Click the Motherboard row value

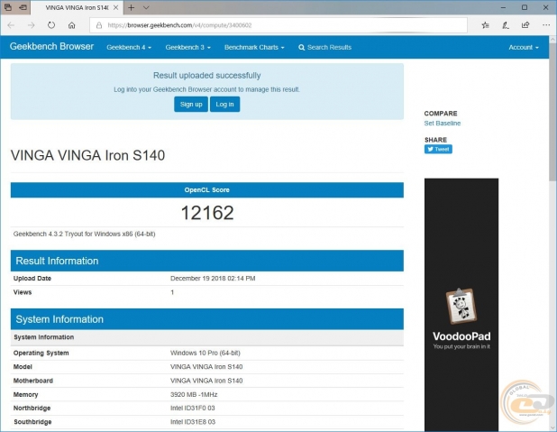click(x=206, y=381)
